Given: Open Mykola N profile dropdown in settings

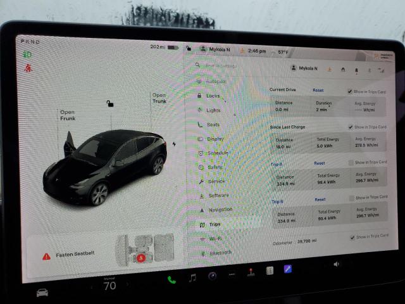Looking at the screenshot, I should pos(304,68).
